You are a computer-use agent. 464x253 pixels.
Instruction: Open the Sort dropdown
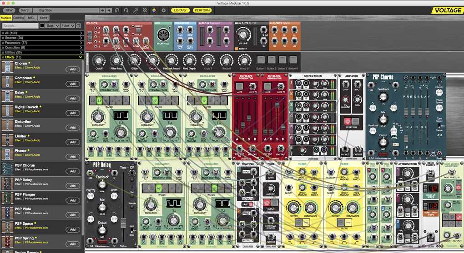point(53,26)
